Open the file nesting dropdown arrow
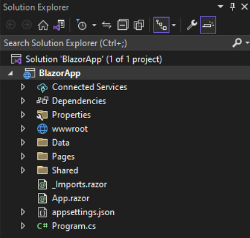The height and width of the screenshot is (238, 250). tap(174, 25)
